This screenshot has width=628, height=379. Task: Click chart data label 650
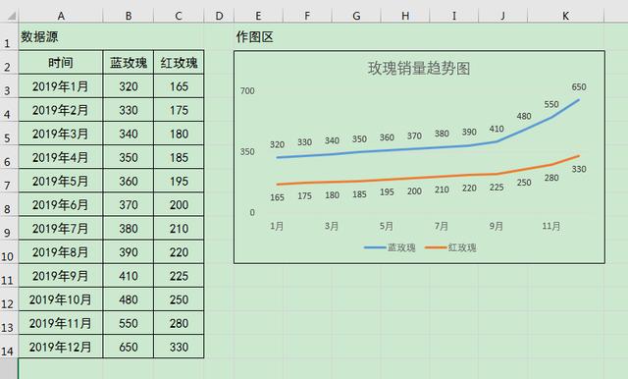(579, 87)
